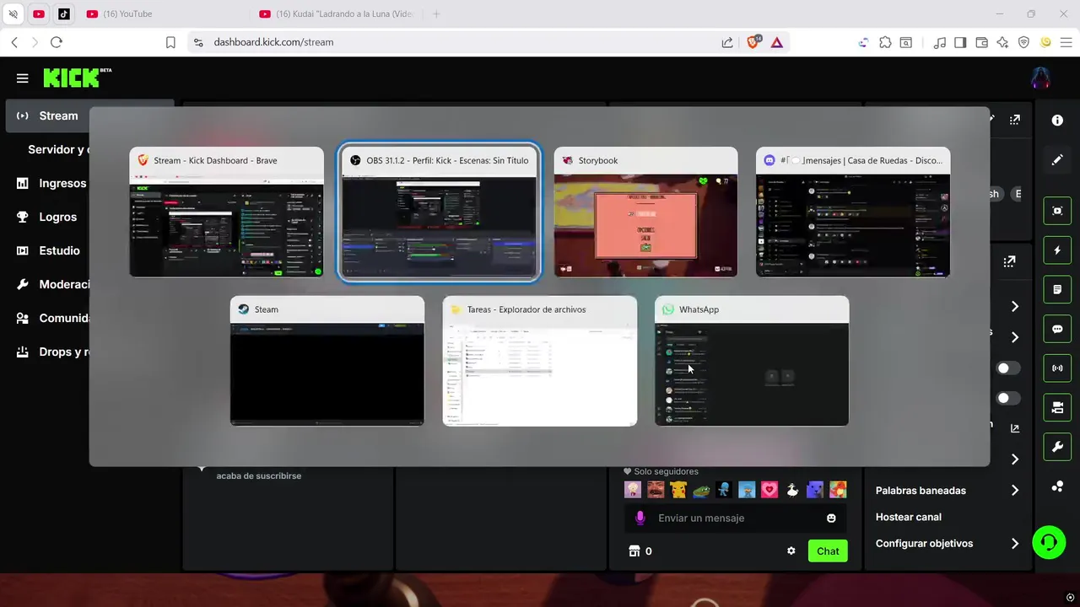The height and width of the screenshot is (607, 1080).
Task: Select the Storybook window thumbnail
Action: (645, 212)
